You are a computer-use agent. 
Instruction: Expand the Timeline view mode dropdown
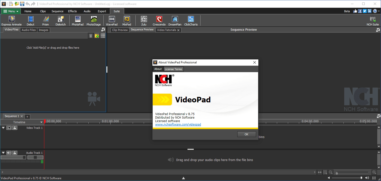pos(42,122)
